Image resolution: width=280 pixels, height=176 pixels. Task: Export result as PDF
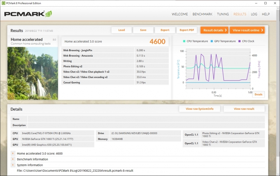187,30
